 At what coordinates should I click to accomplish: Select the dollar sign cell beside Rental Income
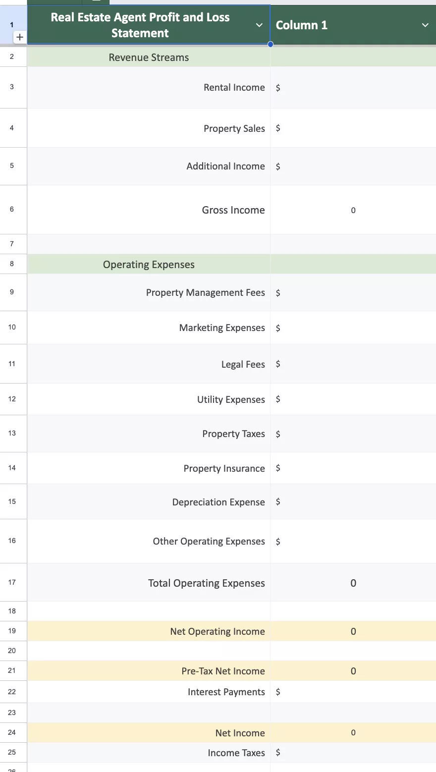tap(277, 87)
